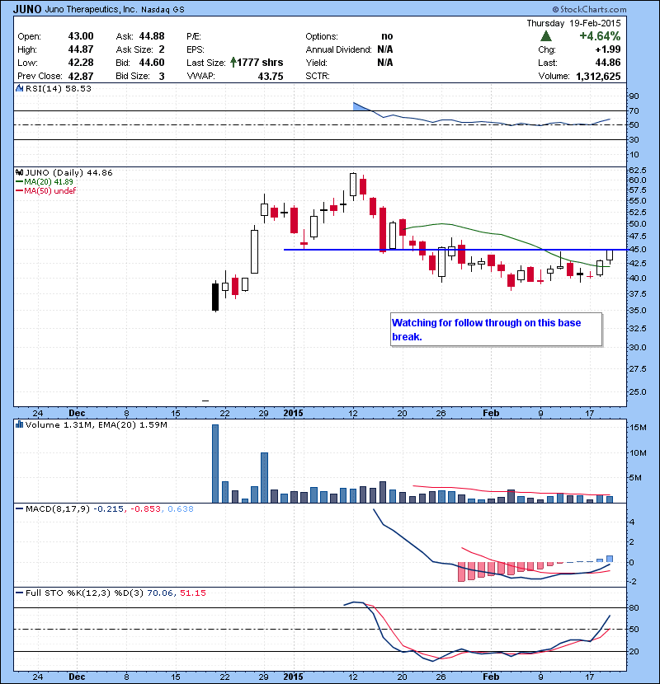Click the VWAP value 43.75
The image size is (660, 684).
click(271, 76)
